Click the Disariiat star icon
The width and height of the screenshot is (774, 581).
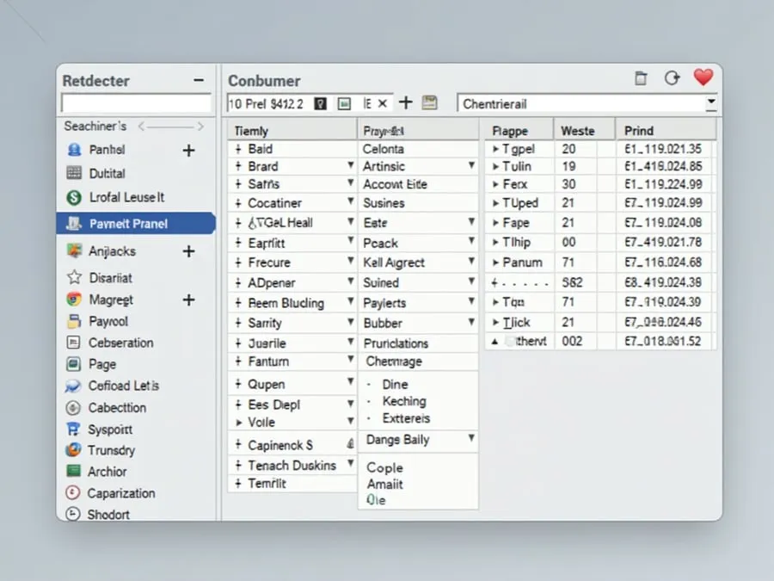[74, 277]
